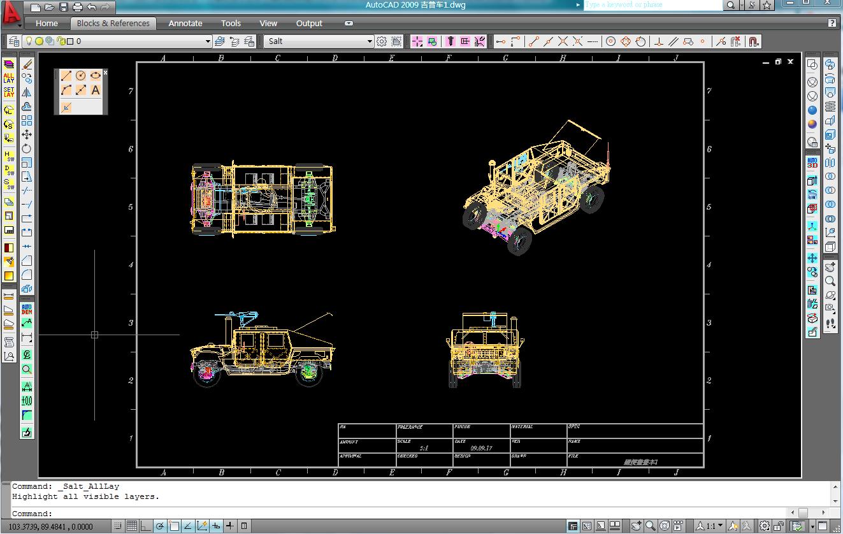Click the Endpoint object snap icon
Image resolution: width=843 pixels, height=534 pixels.
[534, 41]
